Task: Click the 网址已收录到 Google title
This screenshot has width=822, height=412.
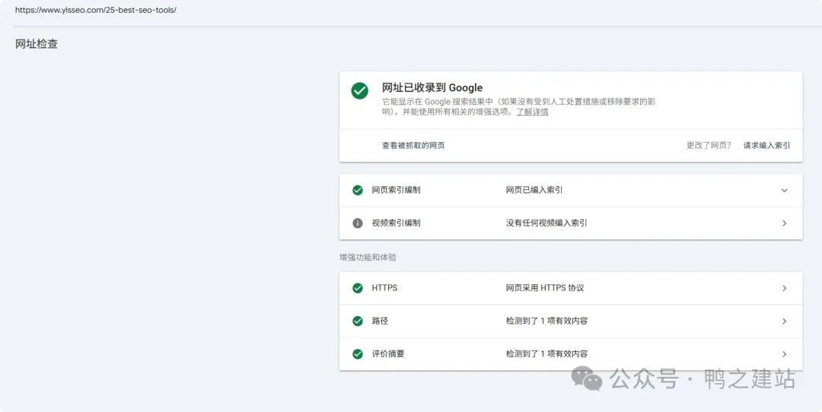Action: [432, 87]
